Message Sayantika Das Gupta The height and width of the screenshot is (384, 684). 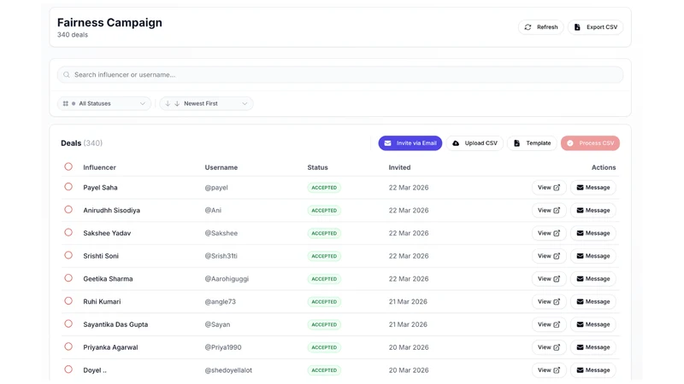coord(593,324)
